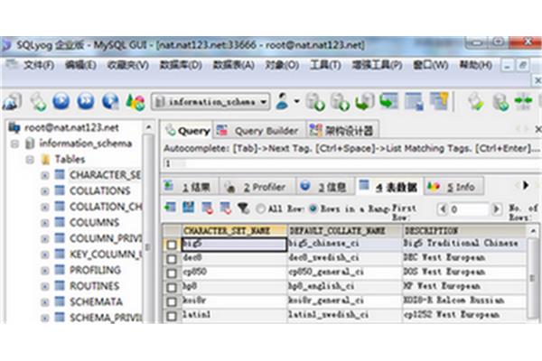Click into the query editor line 1
542x361 pixels.
[352, 163]
